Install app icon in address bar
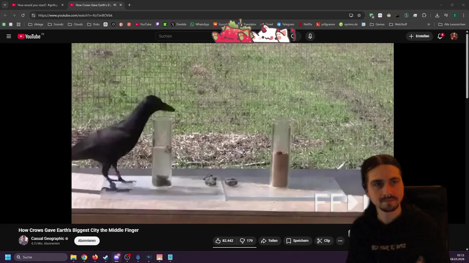Image resolution: width=469 pixels, height=263 pixels. (x=351, y=15)
